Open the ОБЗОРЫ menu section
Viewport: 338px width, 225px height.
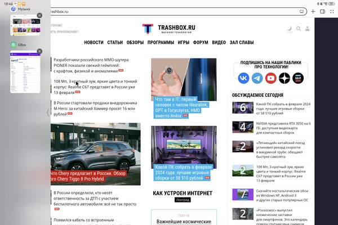point(135,42)
